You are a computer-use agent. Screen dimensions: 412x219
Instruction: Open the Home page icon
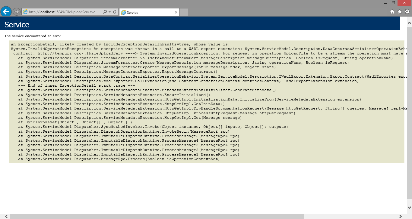click(x=392, y=12)
